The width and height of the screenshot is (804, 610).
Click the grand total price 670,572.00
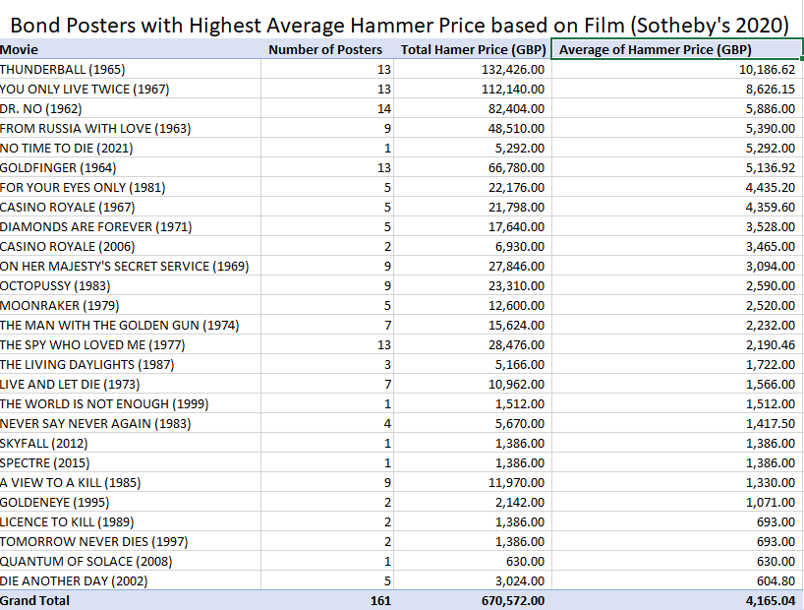513,601
